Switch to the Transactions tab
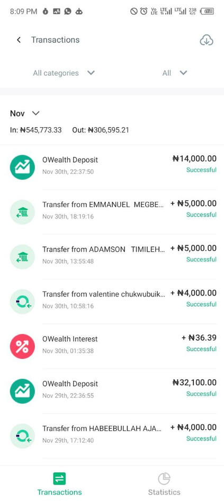This screenshot has height=501, width=224. 59,484
